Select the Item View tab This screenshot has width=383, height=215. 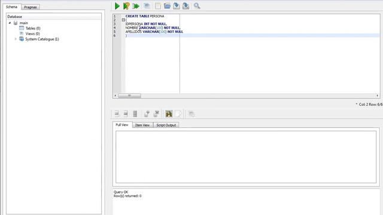click(x=142, y=125)
